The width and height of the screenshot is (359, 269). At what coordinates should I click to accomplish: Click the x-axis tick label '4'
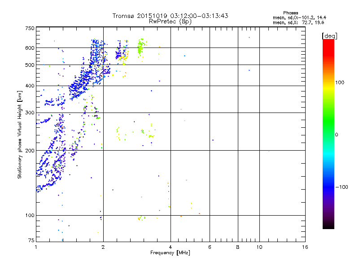[x=171, y=247]
